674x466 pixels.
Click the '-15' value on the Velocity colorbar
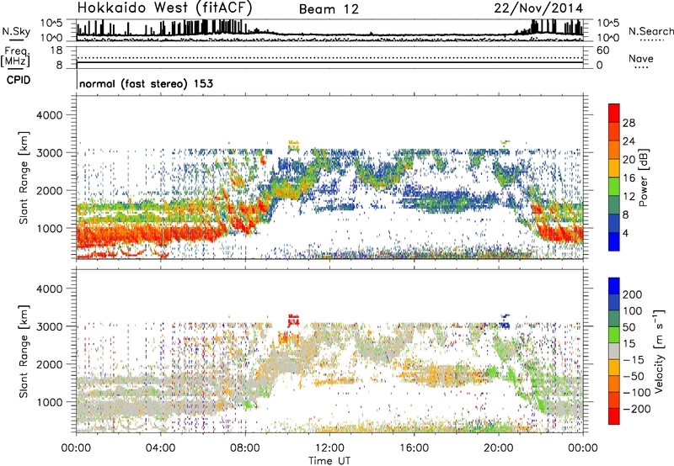[634, 360]
